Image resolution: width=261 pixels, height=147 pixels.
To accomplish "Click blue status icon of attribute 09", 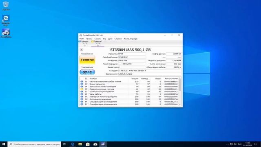I will pyautogui.click(x=82, y=94).
